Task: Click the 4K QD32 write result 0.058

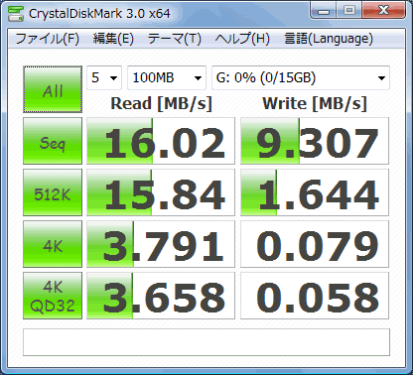Action: (315, 296)
